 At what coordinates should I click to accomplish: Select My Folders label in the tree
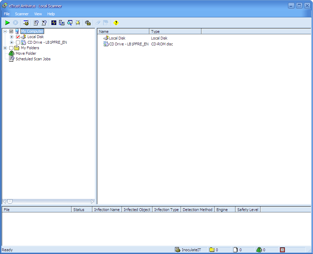click(x=30, y=48)
